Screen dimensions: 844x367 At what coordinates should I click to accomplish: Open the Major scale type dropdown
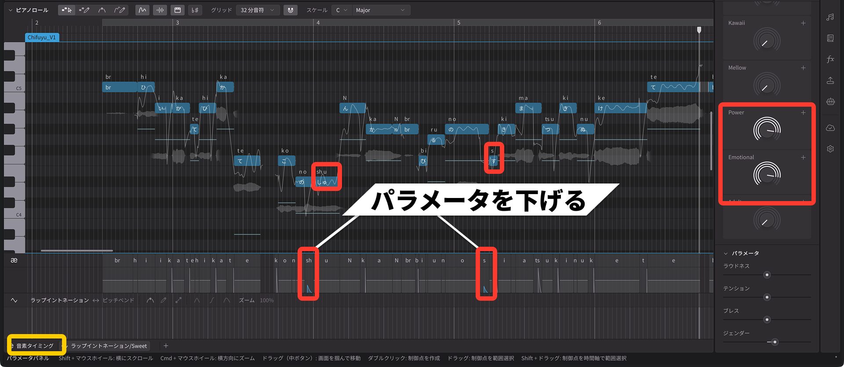pos(381,10)
